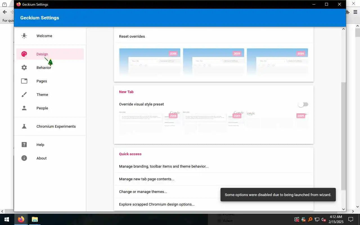Click background browser horizontal scroll left arrow
The image size is (360, 225).
[x=3, y=211]
